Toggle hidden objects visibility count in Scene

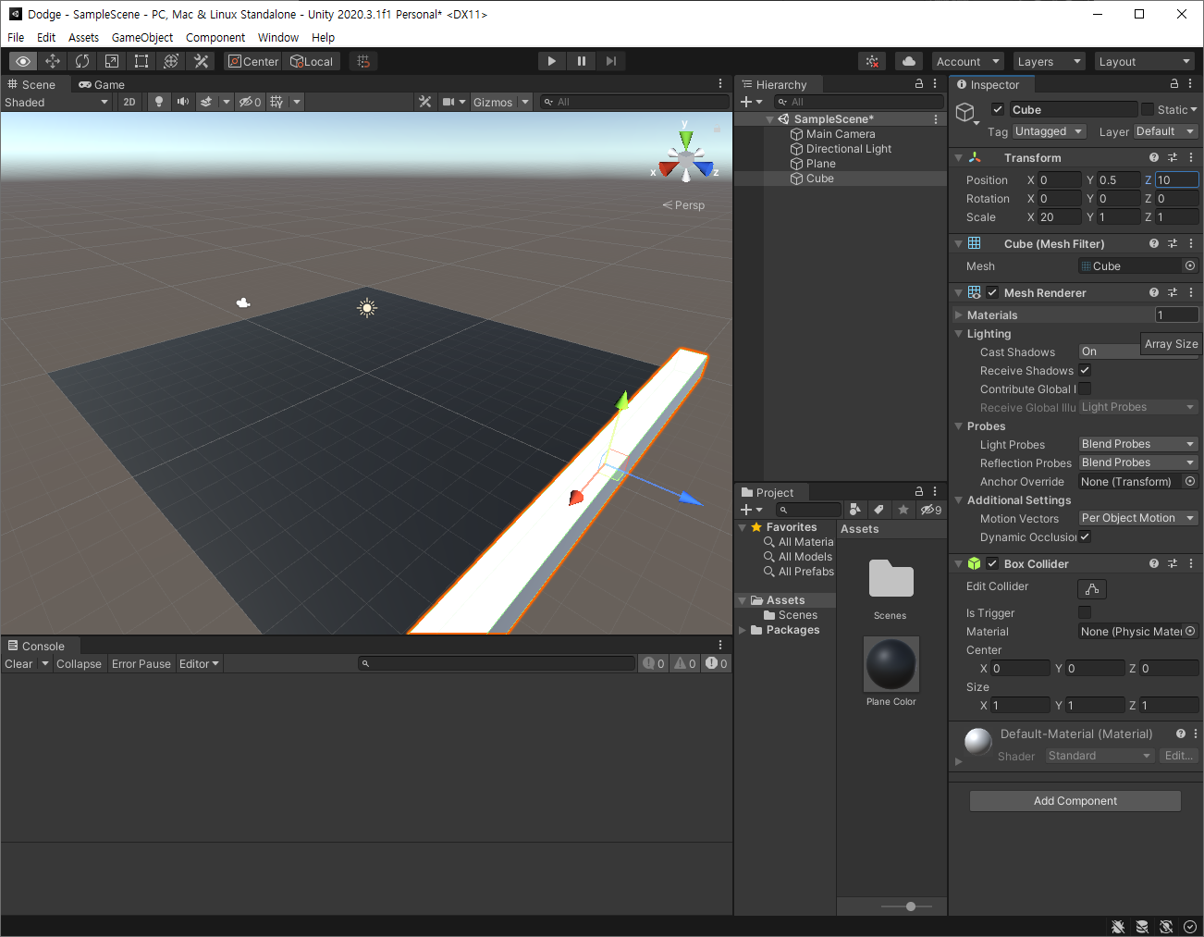pos(250,102)
